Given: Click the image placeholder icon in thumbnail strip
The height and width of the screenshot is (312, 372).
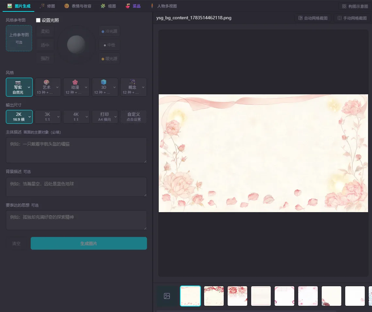Looking at the screenshot, I should tap(167, 296).
